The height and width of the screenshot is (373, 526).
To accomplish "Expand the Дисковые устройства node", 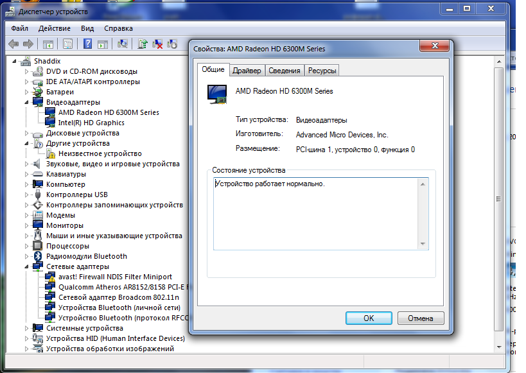I will (x=26, y=133).
